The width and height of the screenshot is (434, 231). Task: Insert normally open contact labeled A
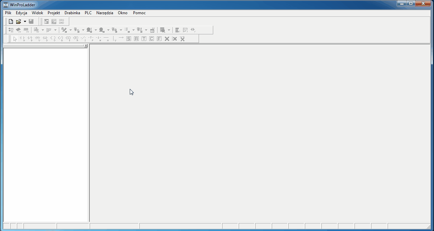point(23,39)
